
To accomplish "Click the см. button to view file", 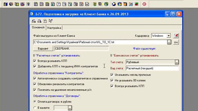I will click(176, 42).
